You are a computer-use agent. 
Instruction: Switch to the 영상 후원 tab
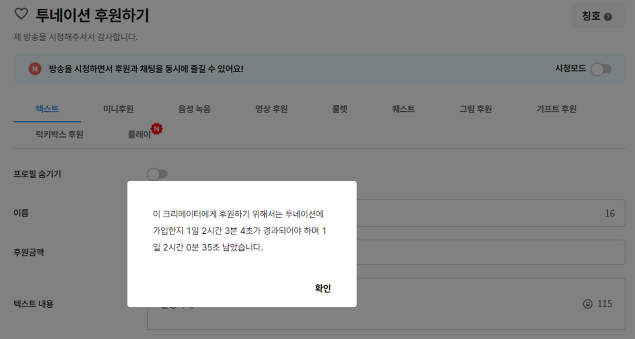(x=271, y=109)
